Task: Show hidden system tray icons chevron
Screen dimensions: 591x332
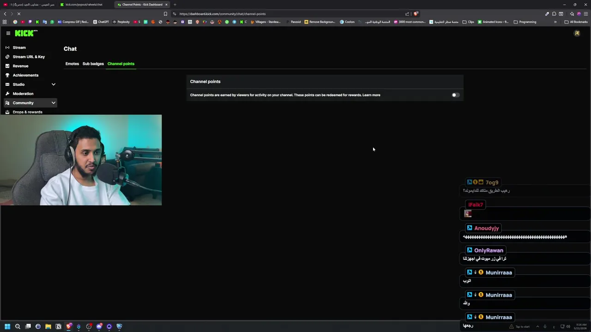Action: [x=537, y=326]
